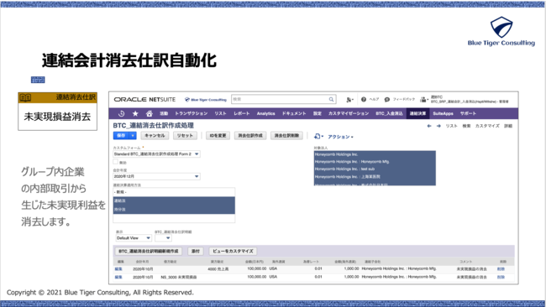This screenshot has height=307, width=546.
Task: Open the user role icon menu
Action: click(x=423, y=100)
